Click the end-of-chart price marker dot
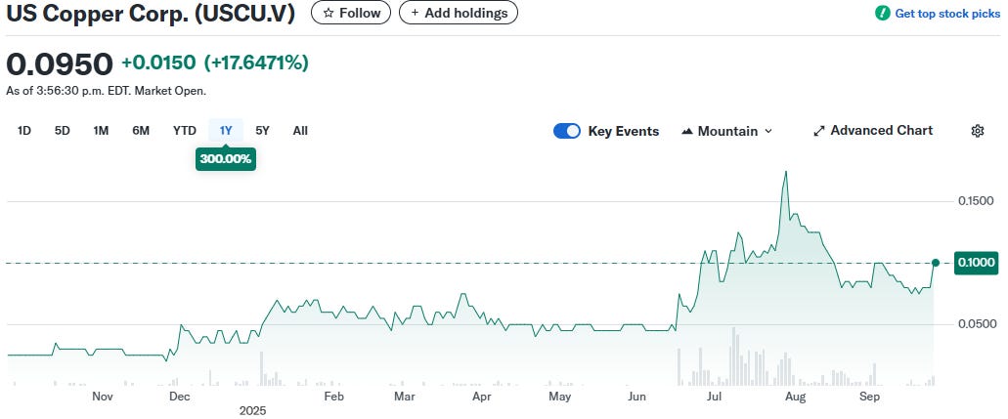The height and width of the screenshot is (419, 1008). click(936, 262)
